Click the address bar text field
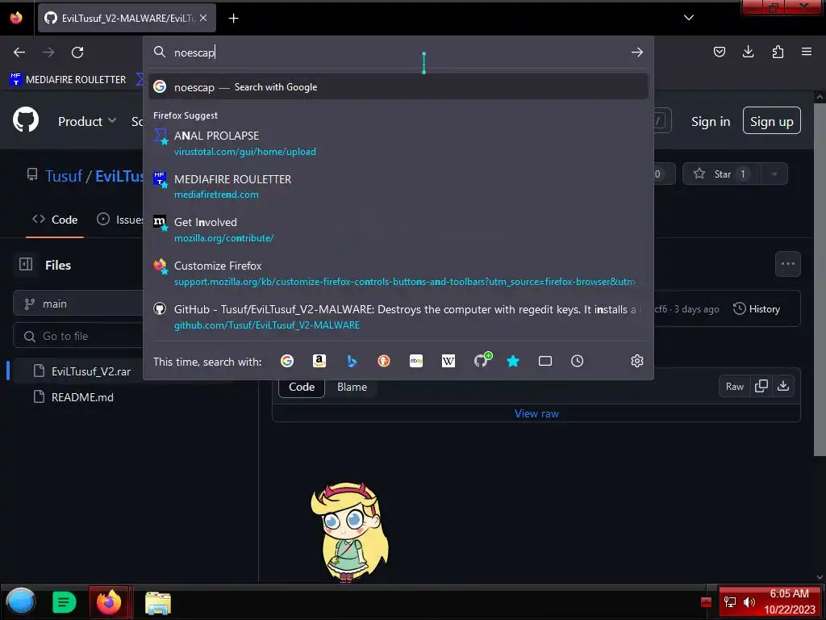The image size is (826, 620). pyautogui.click(x=400, y=52)
